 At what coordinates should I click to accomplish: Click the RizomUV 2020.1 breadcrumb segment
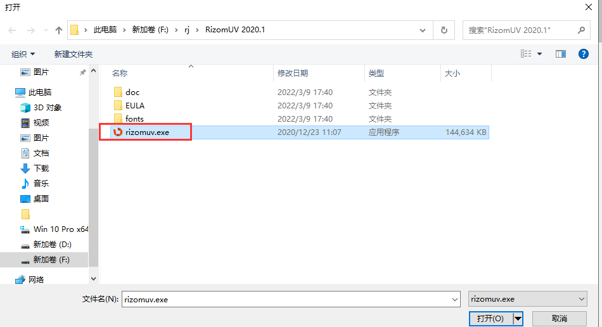(235, 30)
